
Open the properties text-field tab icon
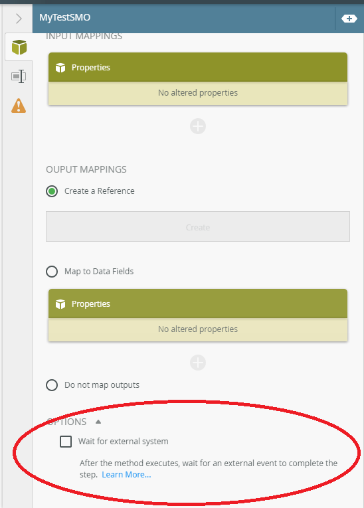tap(19, 76)
